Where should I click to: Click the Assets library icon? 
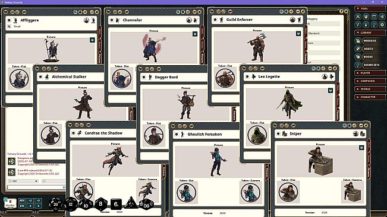[x=358, y=49]
